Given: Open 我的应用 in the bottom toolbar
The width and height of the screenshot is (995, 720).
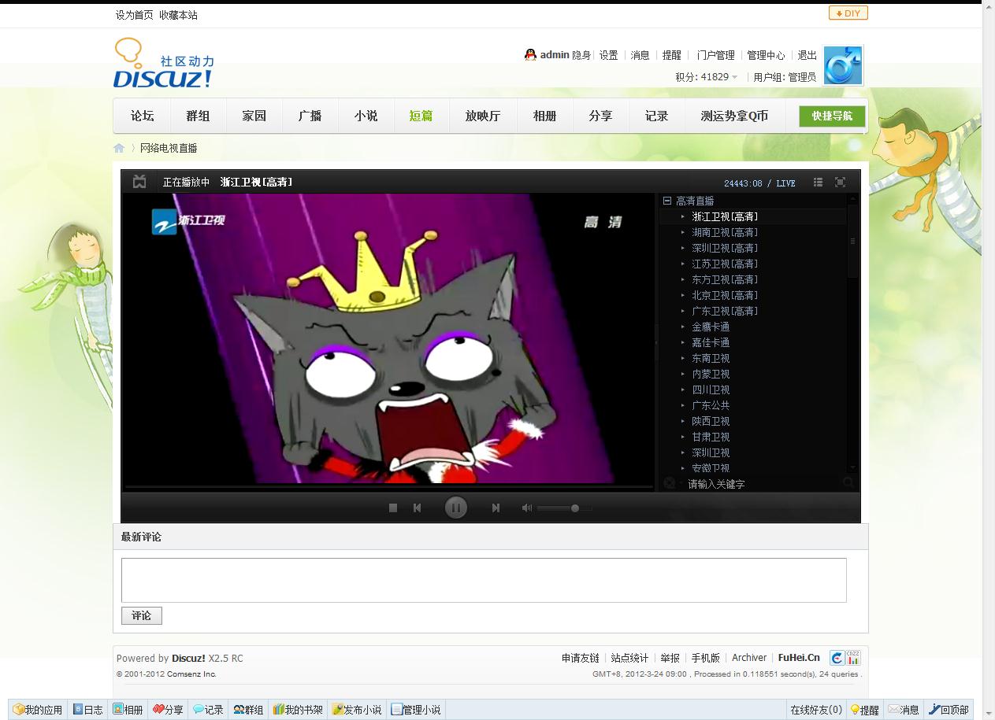Looking at the screenshot, I should pos(38,709).
